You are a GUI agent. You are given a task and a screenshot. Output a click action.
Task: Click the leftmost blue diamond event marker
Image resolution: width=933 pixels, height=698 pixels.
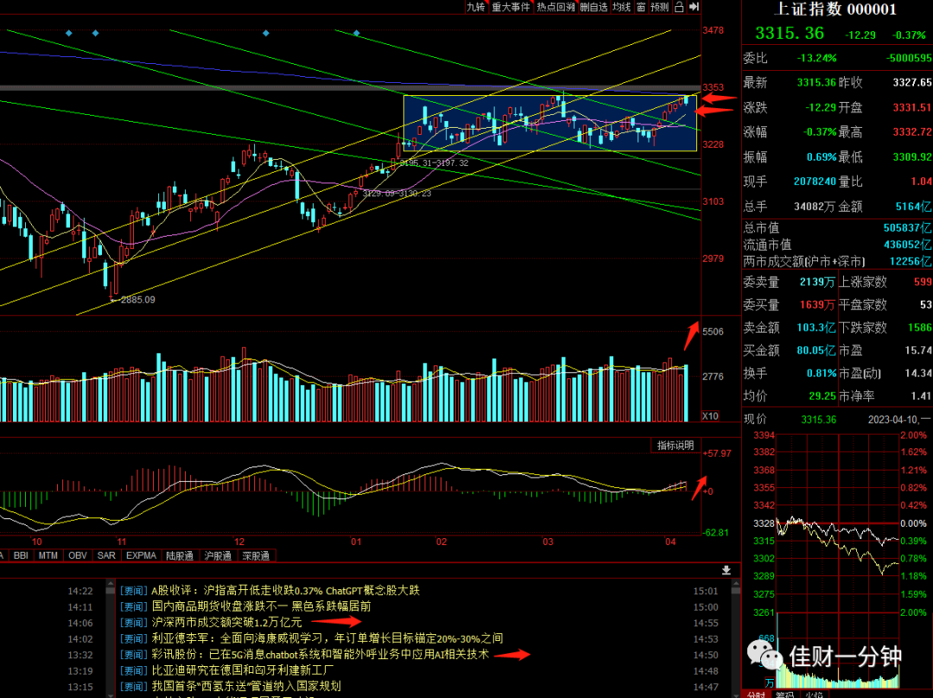coord(69,34)
